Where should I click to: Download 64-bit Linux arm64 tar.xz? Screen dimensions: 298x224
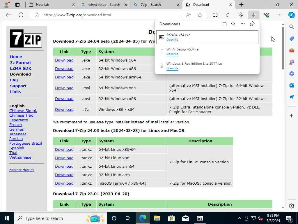point(64,166)
